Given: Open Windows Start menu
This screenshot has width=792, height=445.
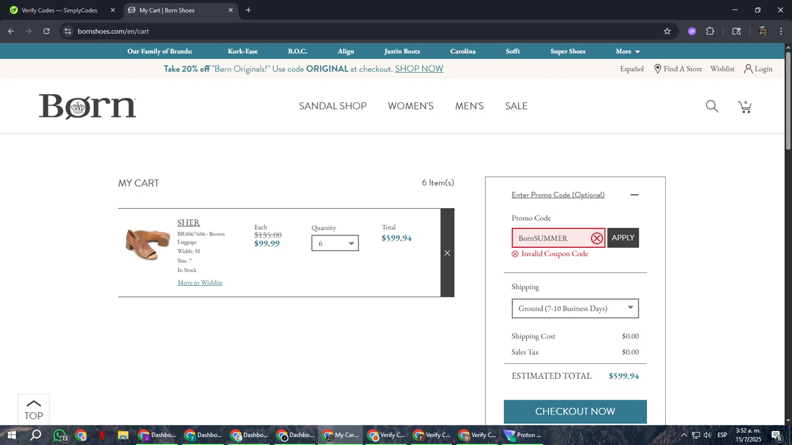Looking at the screenshot, I should pyautogui.click(x=11, y=435).
